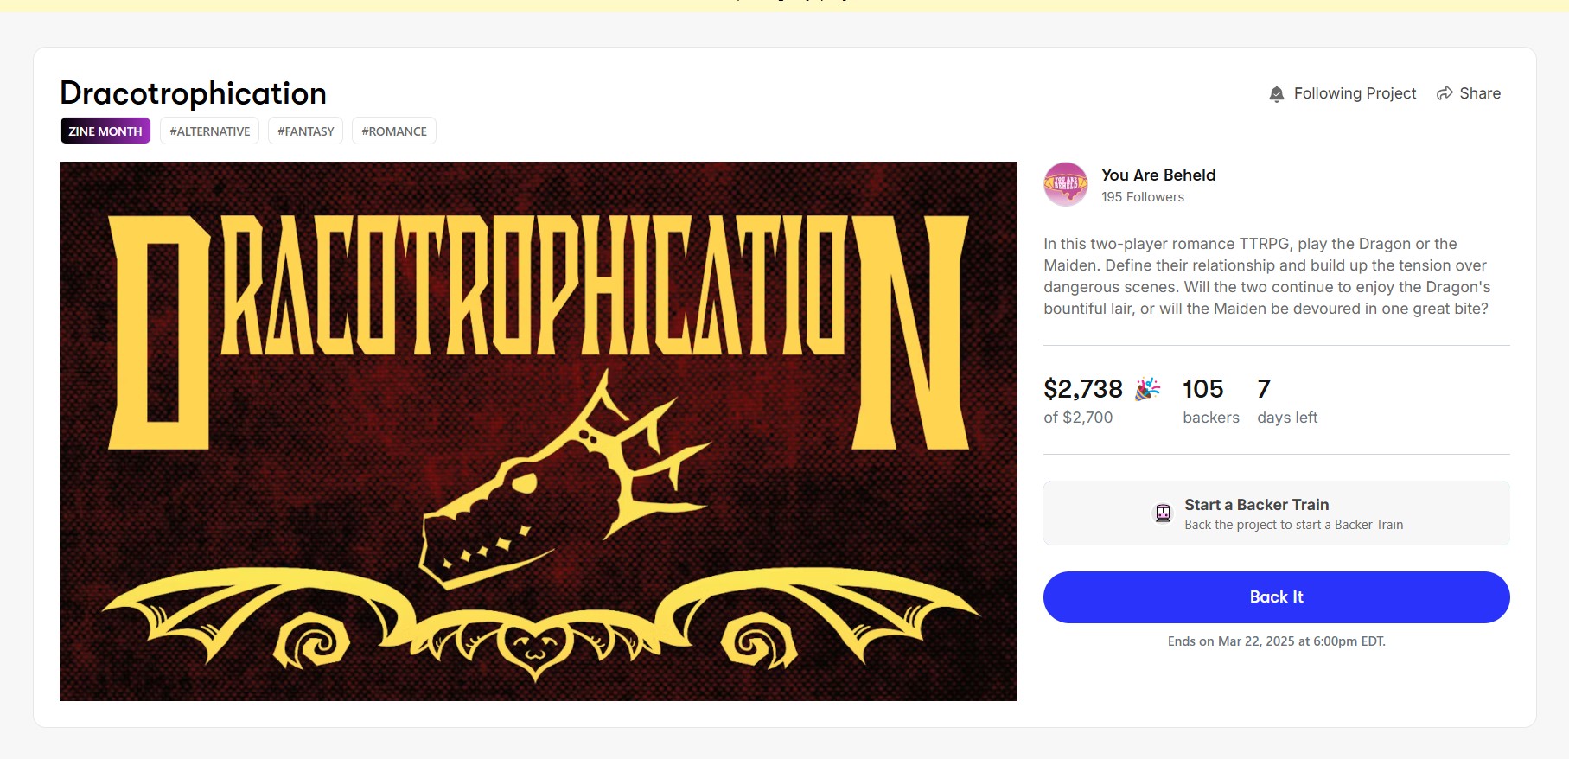Open the Dracotrophication cover image

(538, 431)
